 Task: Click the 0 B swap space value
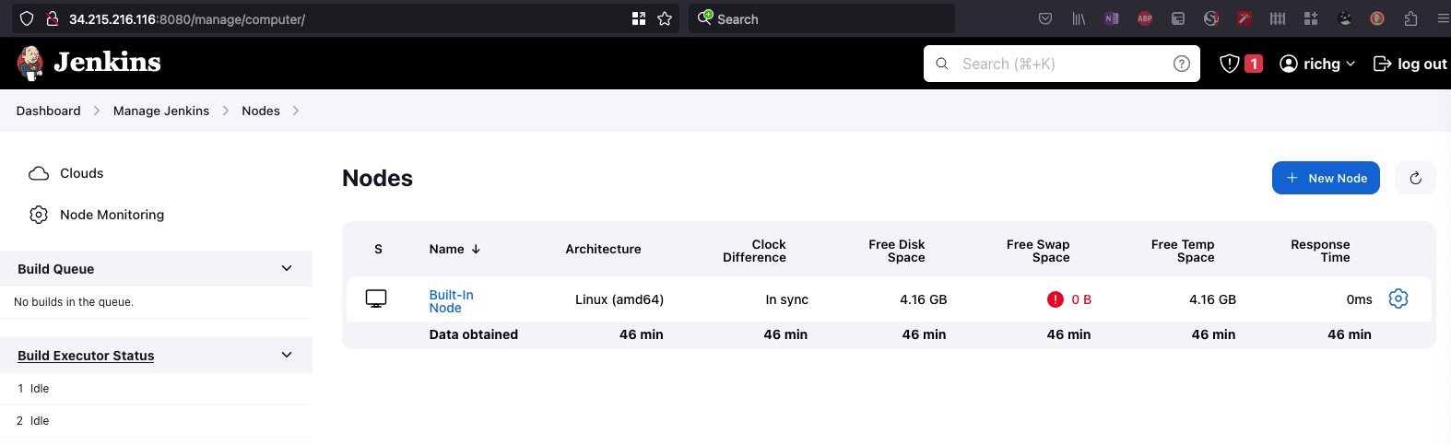tap(1081, 299)
